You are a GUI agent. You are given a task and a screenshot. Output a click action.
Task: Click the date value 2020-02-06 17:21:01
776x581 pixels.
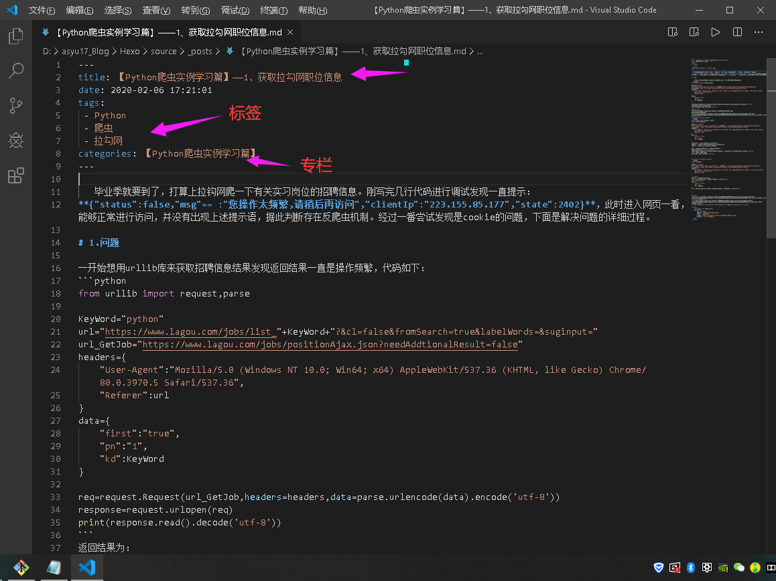point(161,90)
